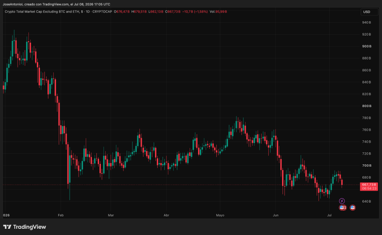Screen dimensions: 382x235
Task: Click the 900 B price scale level
Action: 366,46
